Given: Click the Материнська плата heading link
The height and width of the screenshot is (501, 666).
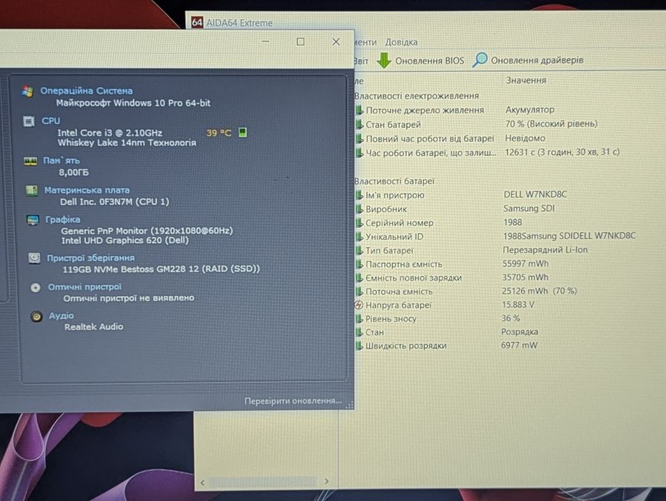Looking at the screenshot, I should pyautogui.click(x=87, y=190).
